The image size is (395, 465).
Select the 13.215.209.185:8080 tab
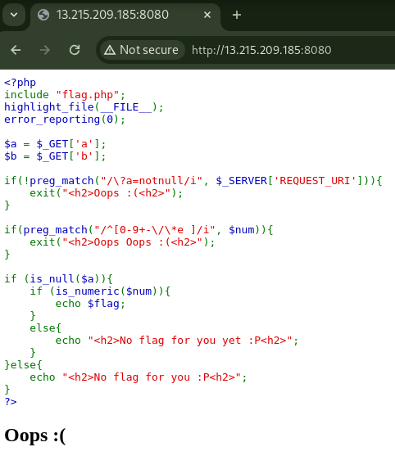pyautogui.click(x=125, y=16)
